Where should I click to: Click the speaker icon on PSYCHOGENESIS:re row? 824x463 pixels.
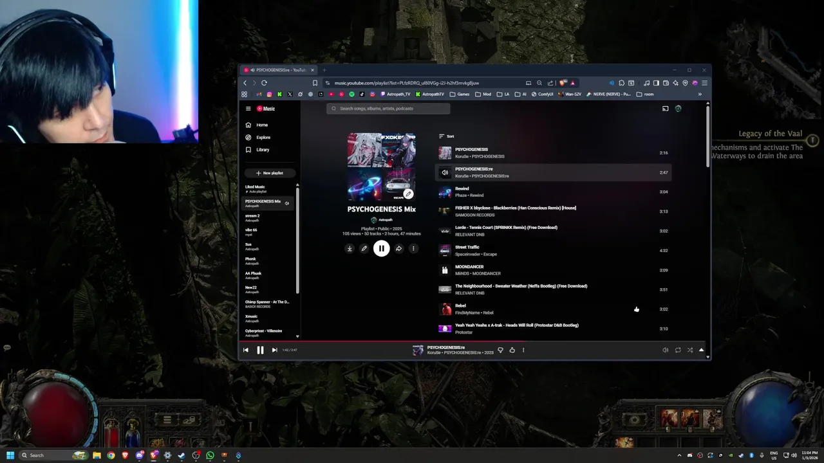[x=445, y=172]
